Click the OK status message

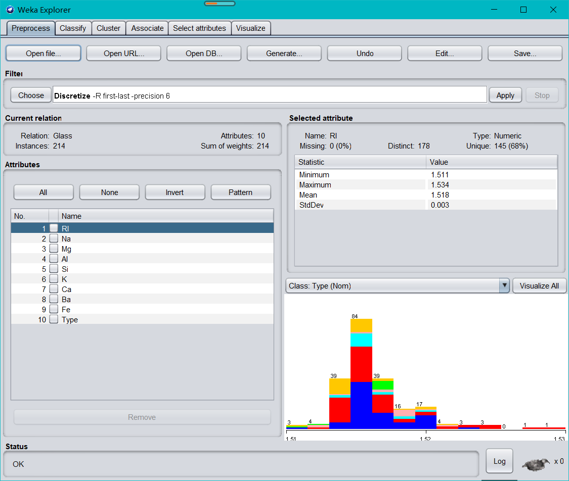tap(18, 464)
